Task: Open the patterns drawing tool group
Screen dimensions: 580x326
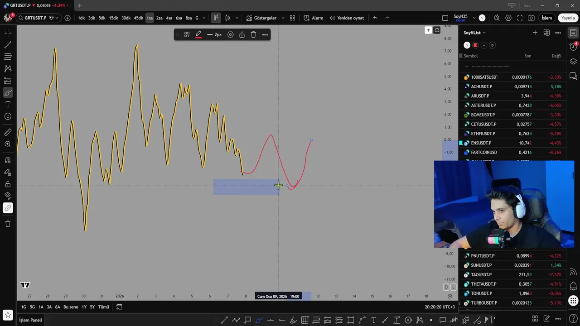Action: point(8,69)
